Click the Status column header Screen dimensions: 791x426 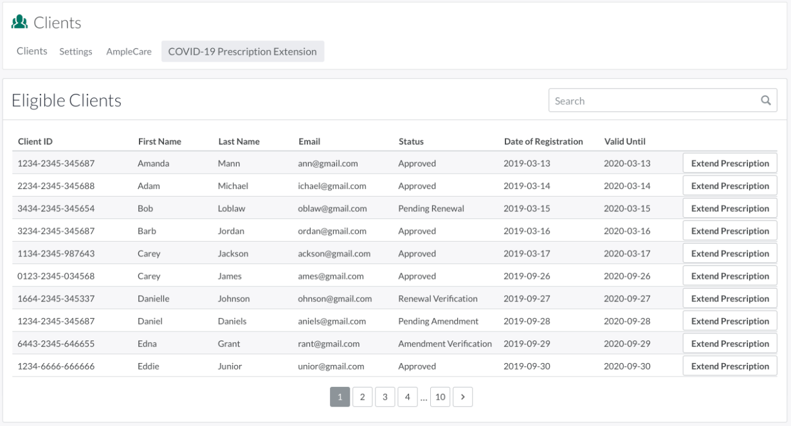point(411,141)
